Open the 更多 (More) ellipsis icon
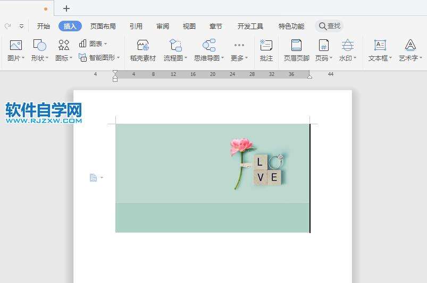The width and height of the screenshot is (427, 283). click(239, 45)
